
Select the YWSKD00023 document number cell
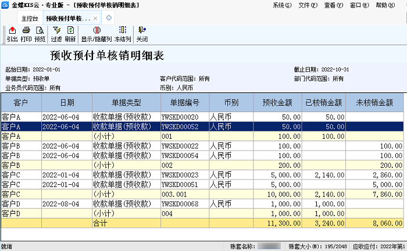tap(180, 174)
